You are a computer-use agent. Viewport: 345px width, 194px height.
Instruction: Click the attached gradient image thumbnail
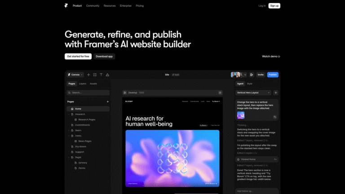click(x=241, y=115)
